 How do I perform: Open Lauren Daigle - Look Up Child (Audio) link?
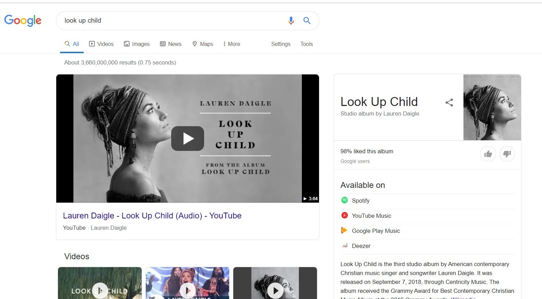point(152,216)
